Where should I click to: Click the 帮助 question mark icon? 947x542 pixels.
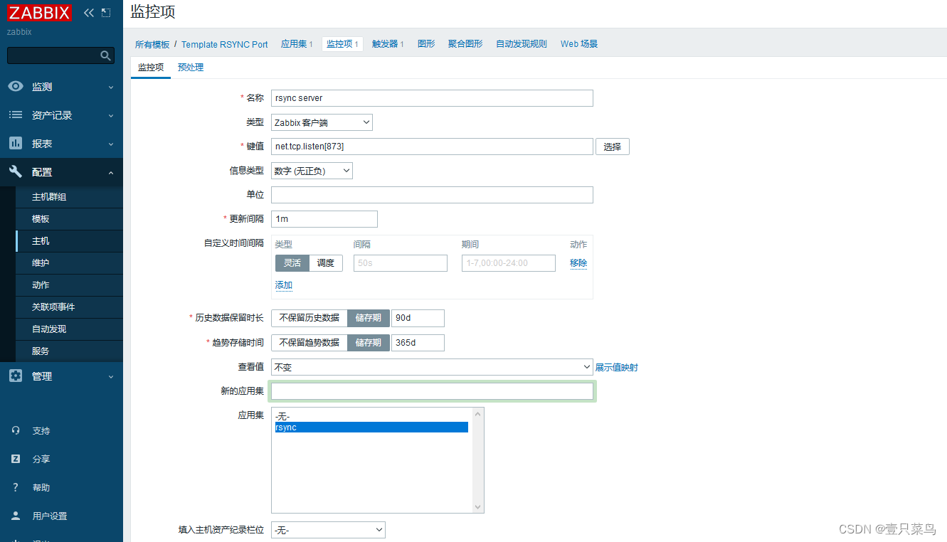click(16, 487)
